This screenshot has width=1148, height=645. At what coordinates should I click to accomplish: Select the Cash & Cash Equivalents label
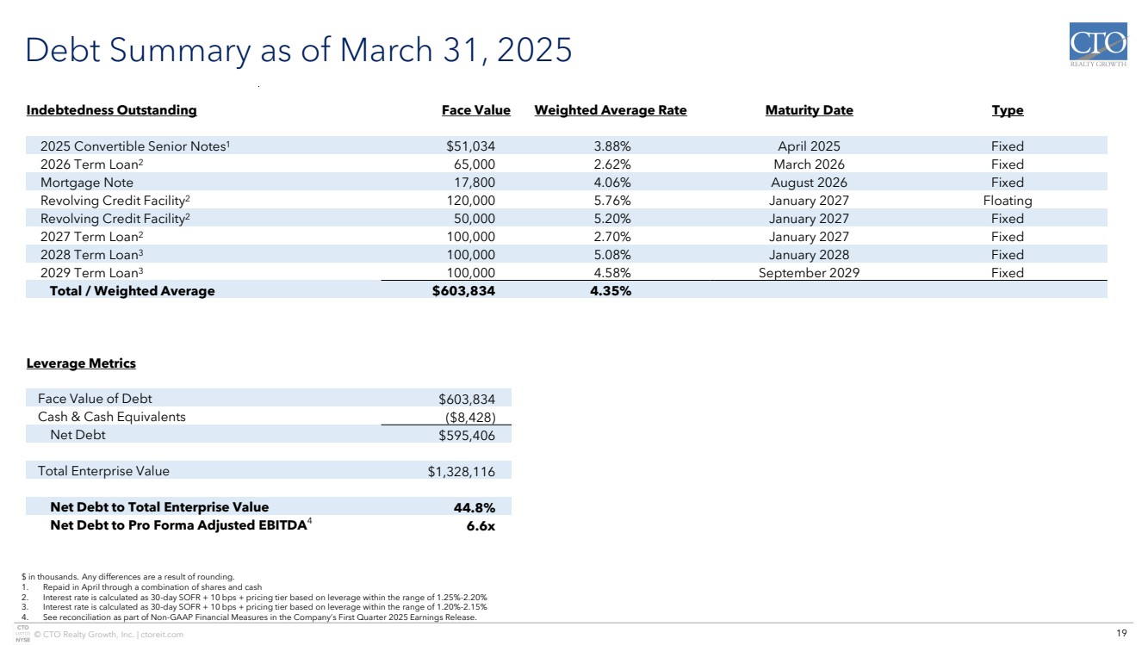point(112,417)
